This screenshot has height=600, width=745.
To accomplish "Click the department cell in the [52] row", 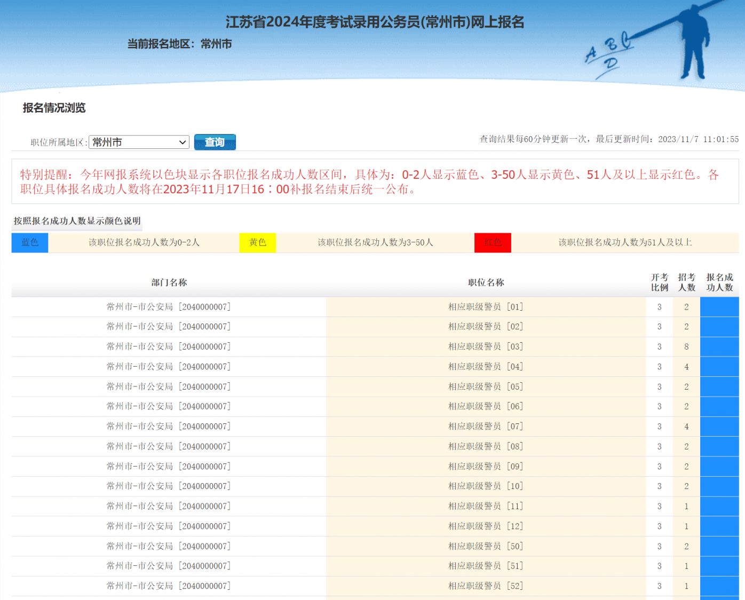I will 169,586.
